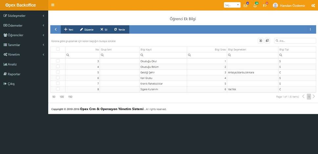Check the row for Geldiği Şehir

pos(58,72)
